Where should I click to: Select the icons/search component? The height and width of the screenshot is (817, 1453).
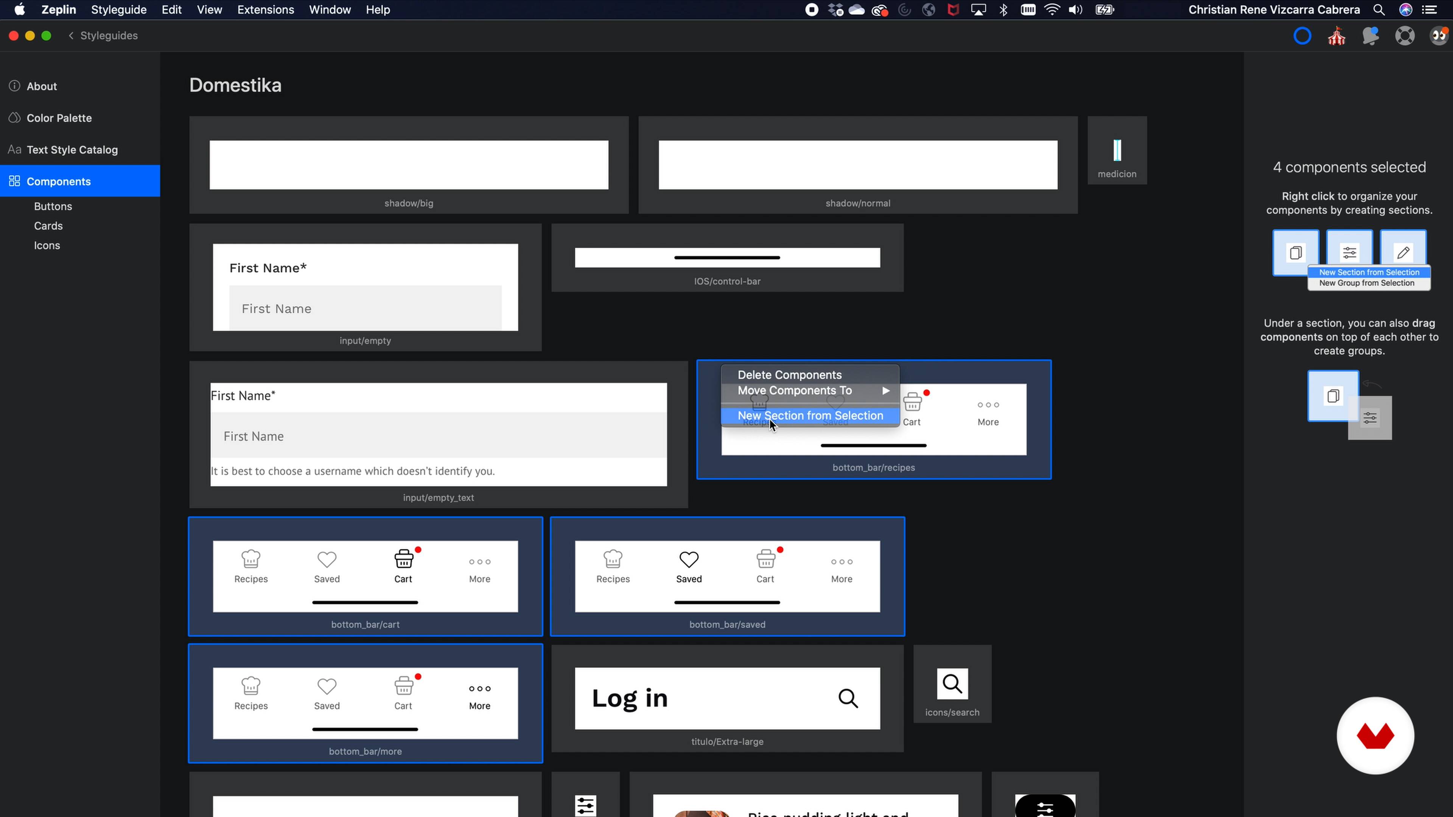tap(952, 684)
